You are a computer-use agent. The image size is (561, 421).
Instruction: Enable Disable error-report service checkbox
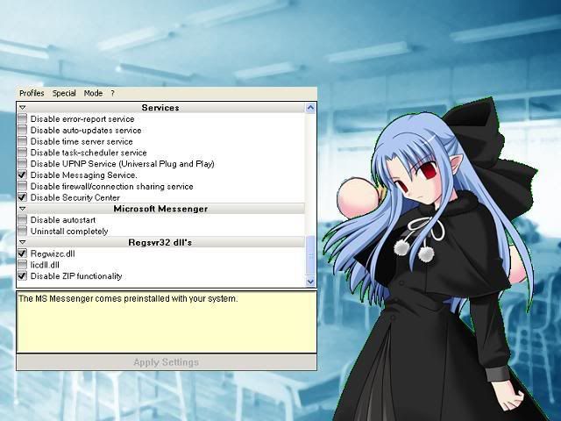pyautogui.click(x=23, y=119)
